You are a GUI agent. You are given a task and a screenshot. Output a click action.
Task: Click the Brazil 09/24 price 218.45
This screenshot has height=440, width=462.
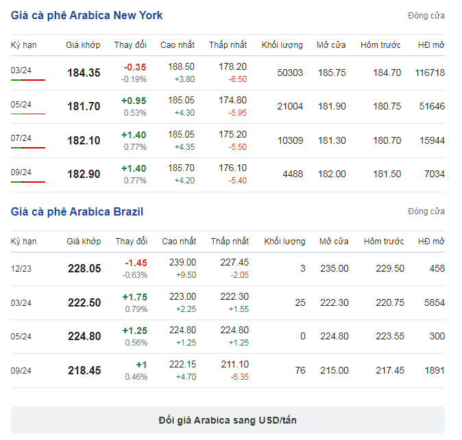tap(84, 370)
